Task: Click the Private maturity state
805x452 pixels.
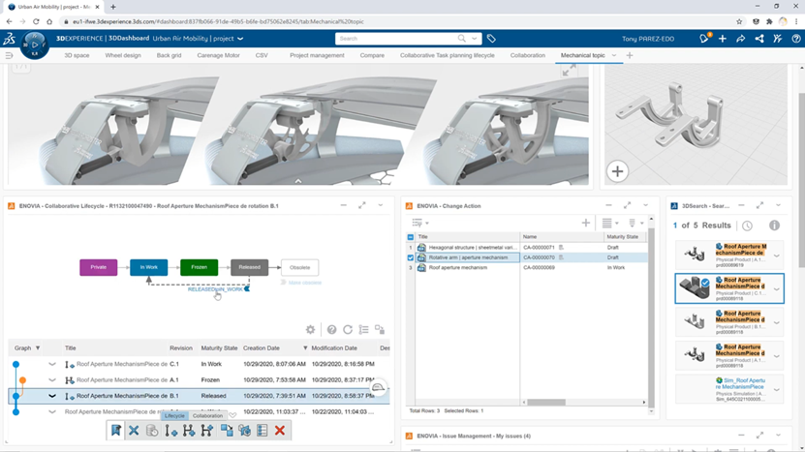Action: (x=99, y=267)
